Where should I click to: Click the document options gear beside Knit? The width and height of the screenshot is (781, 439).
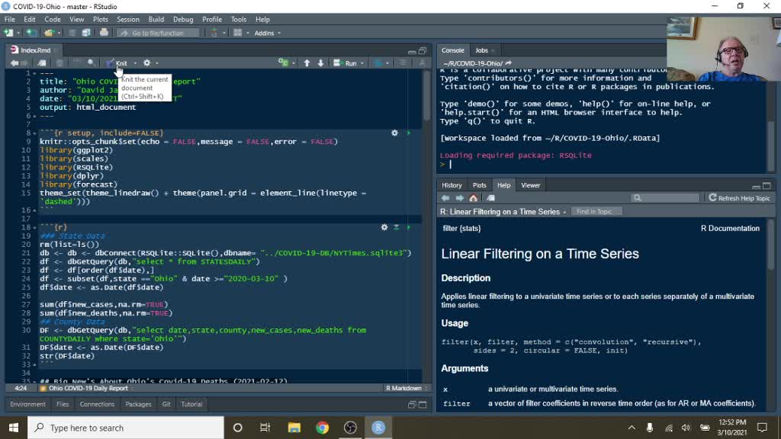tap(147, 63)
